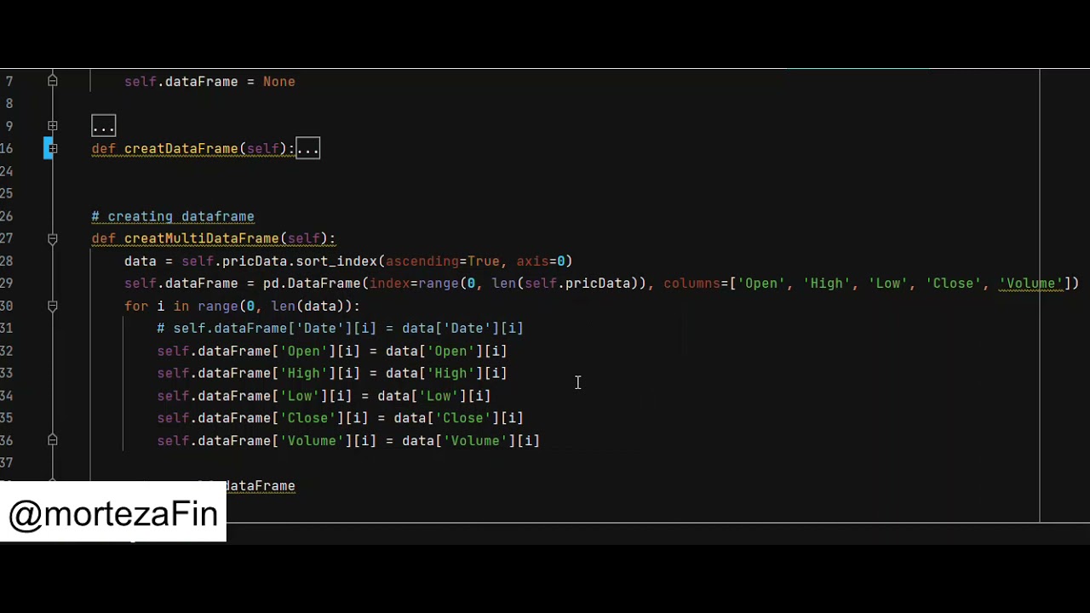
Task: Click 'range(0, len(data))' in for loop
Action: tap(275, 306)
